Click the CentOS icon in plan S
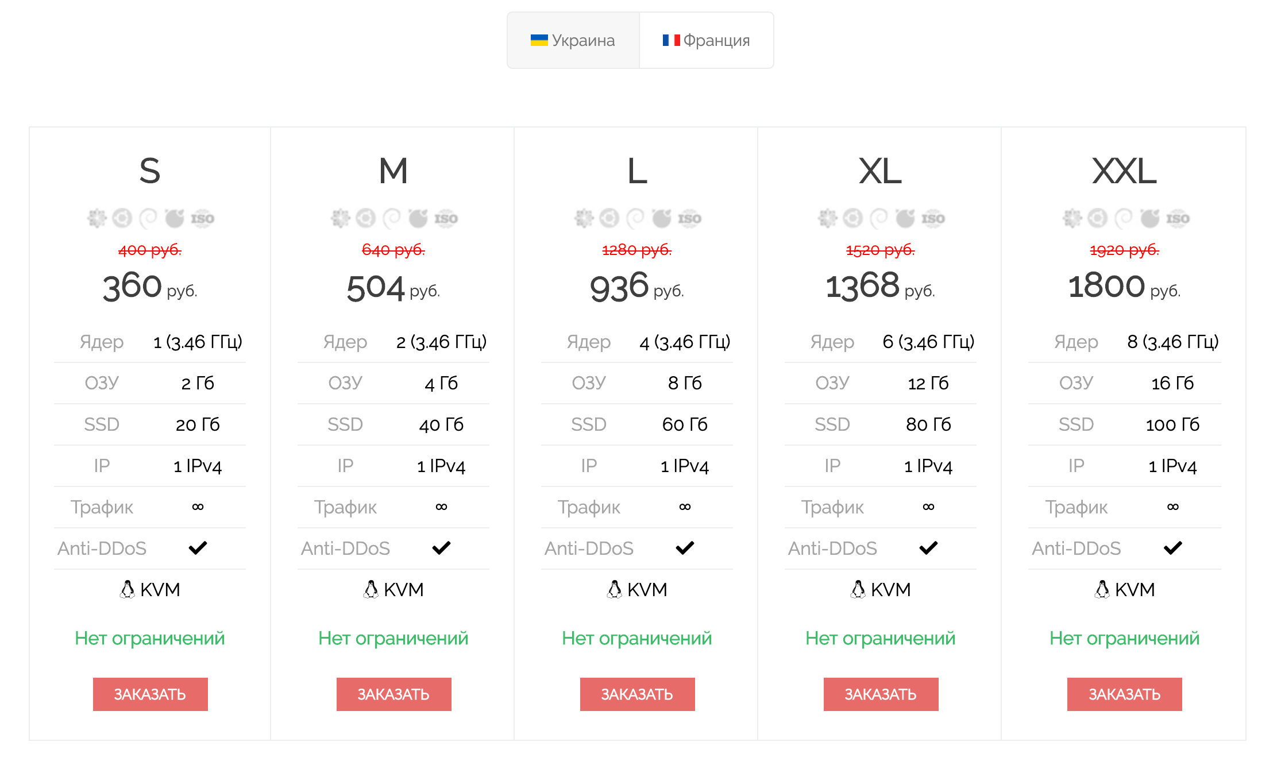Viewport: 1281px width, 765px height. [x=97, y=218]
